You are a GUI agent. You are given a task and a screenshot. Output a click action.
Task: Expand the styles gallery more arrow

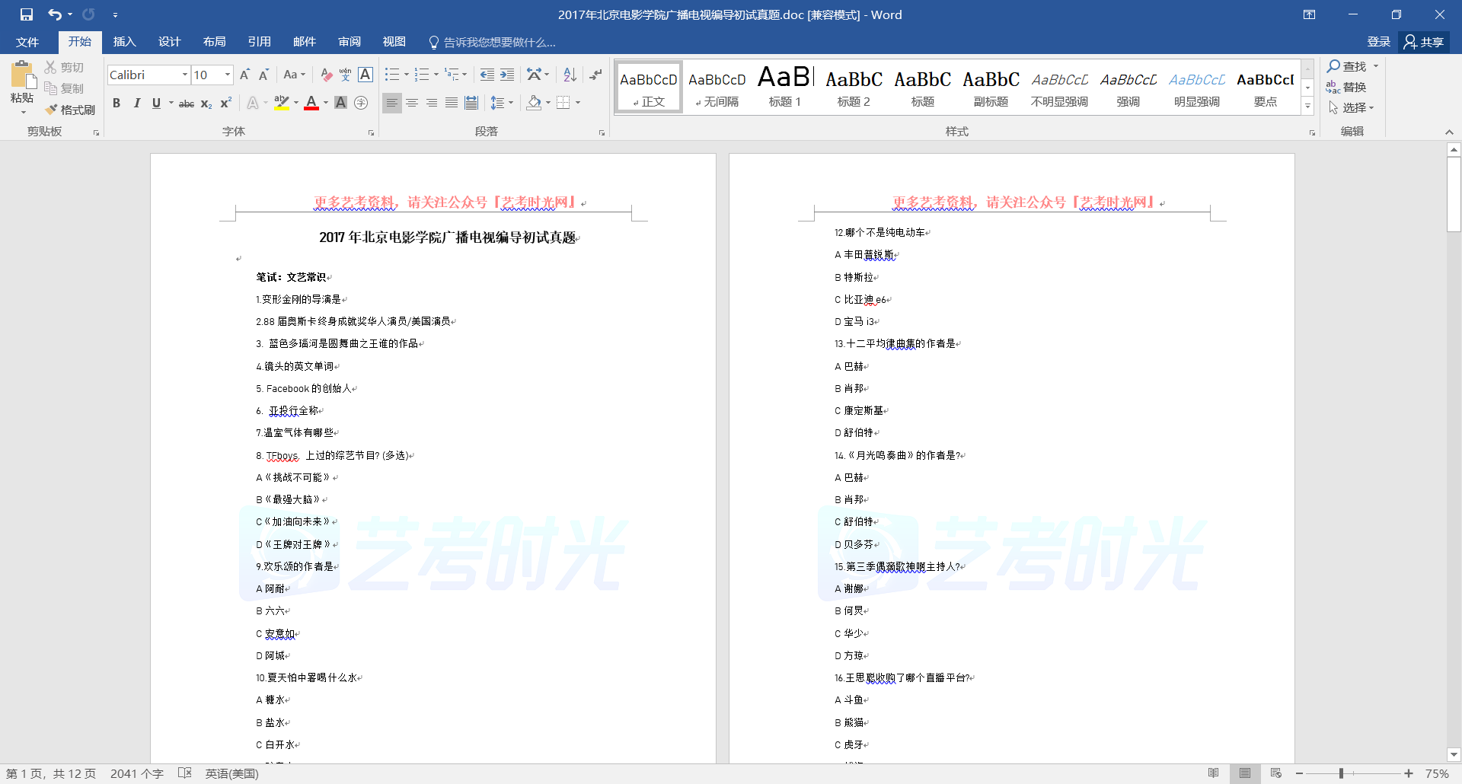pos(1307,107)
